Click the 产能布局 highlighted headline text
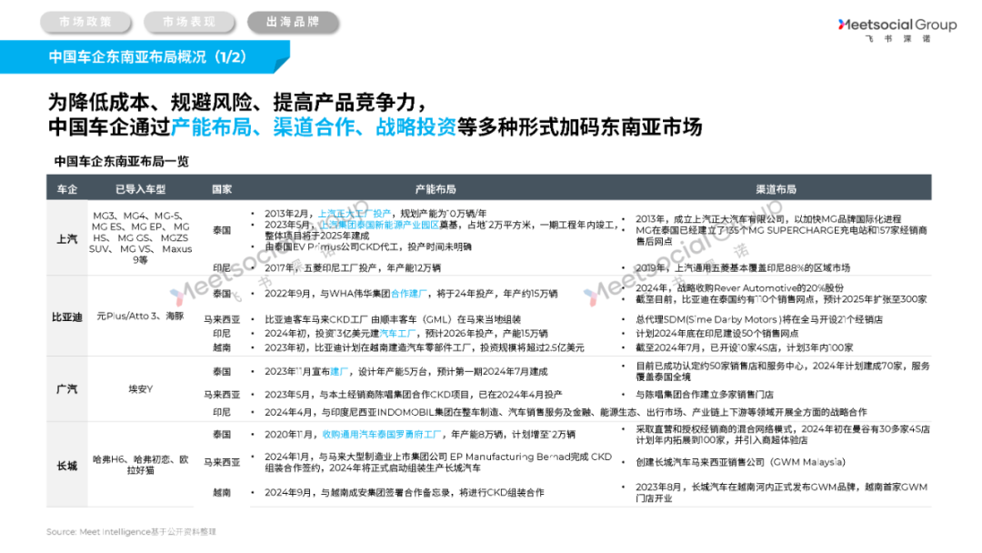This screenshot has height=553, width=982. click(211, 127)
